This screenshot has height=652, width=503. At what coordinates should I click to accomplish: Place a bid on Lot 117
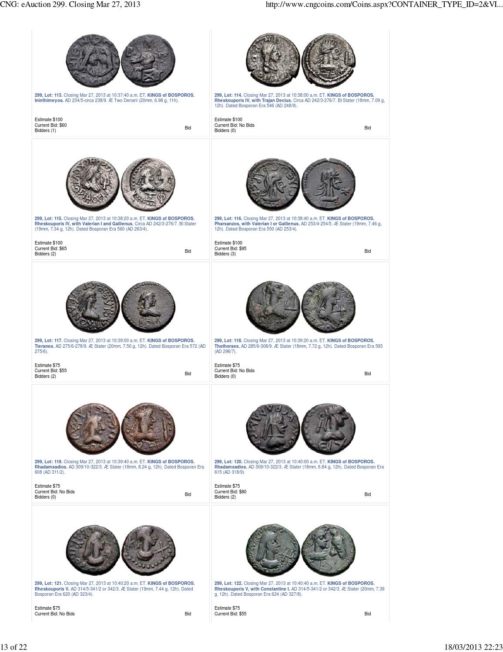click(188, 374)
